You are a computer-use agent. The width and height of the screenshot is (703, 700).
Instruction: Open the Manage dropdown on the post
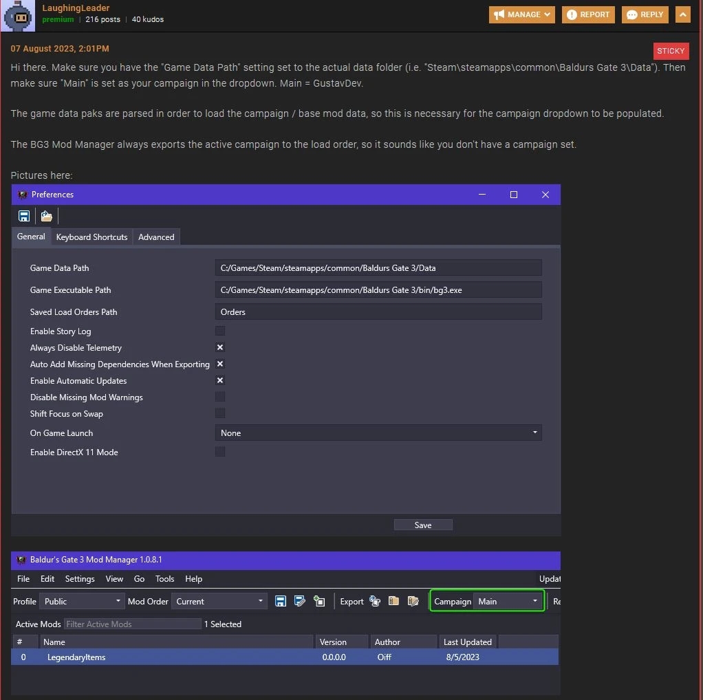[522, 14]
